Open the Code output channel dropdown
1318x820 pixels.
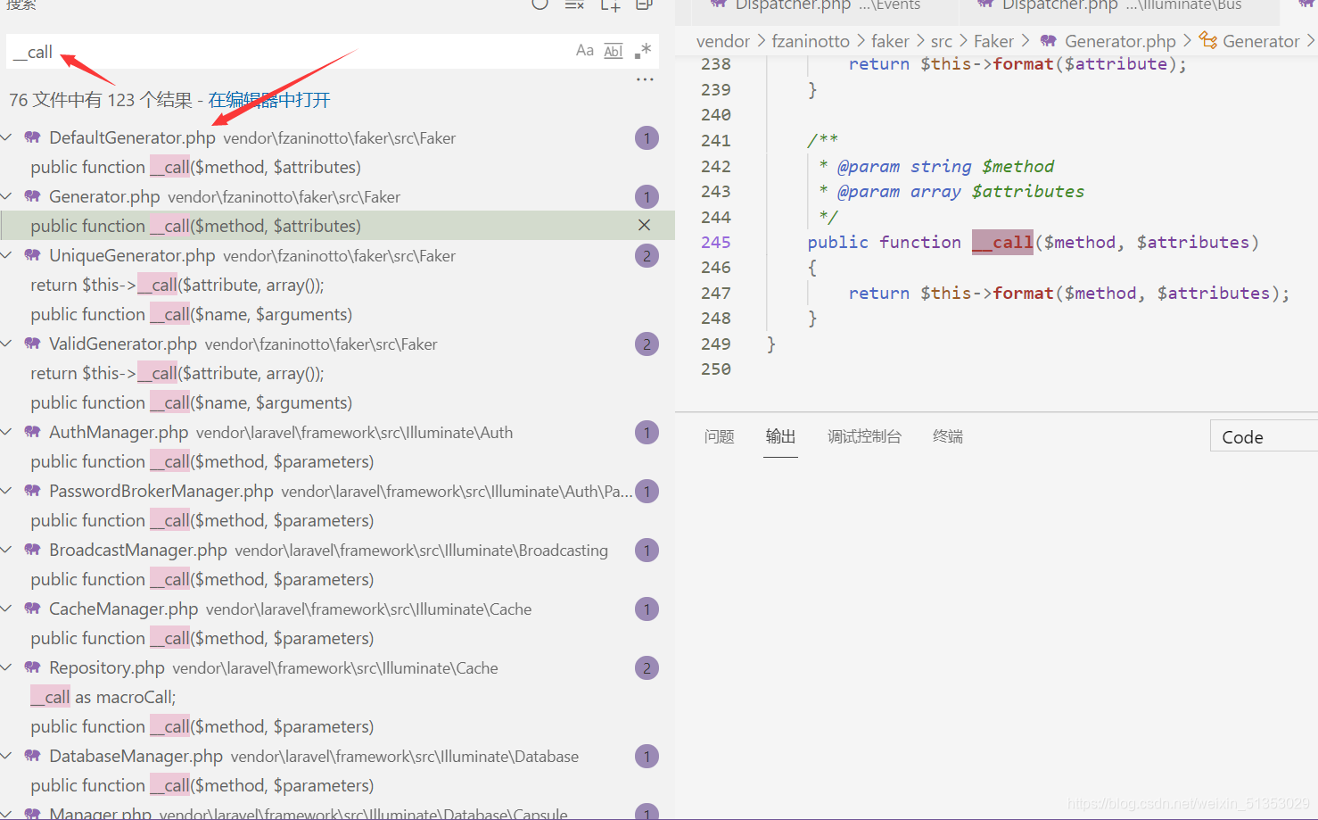(1264, 436)
